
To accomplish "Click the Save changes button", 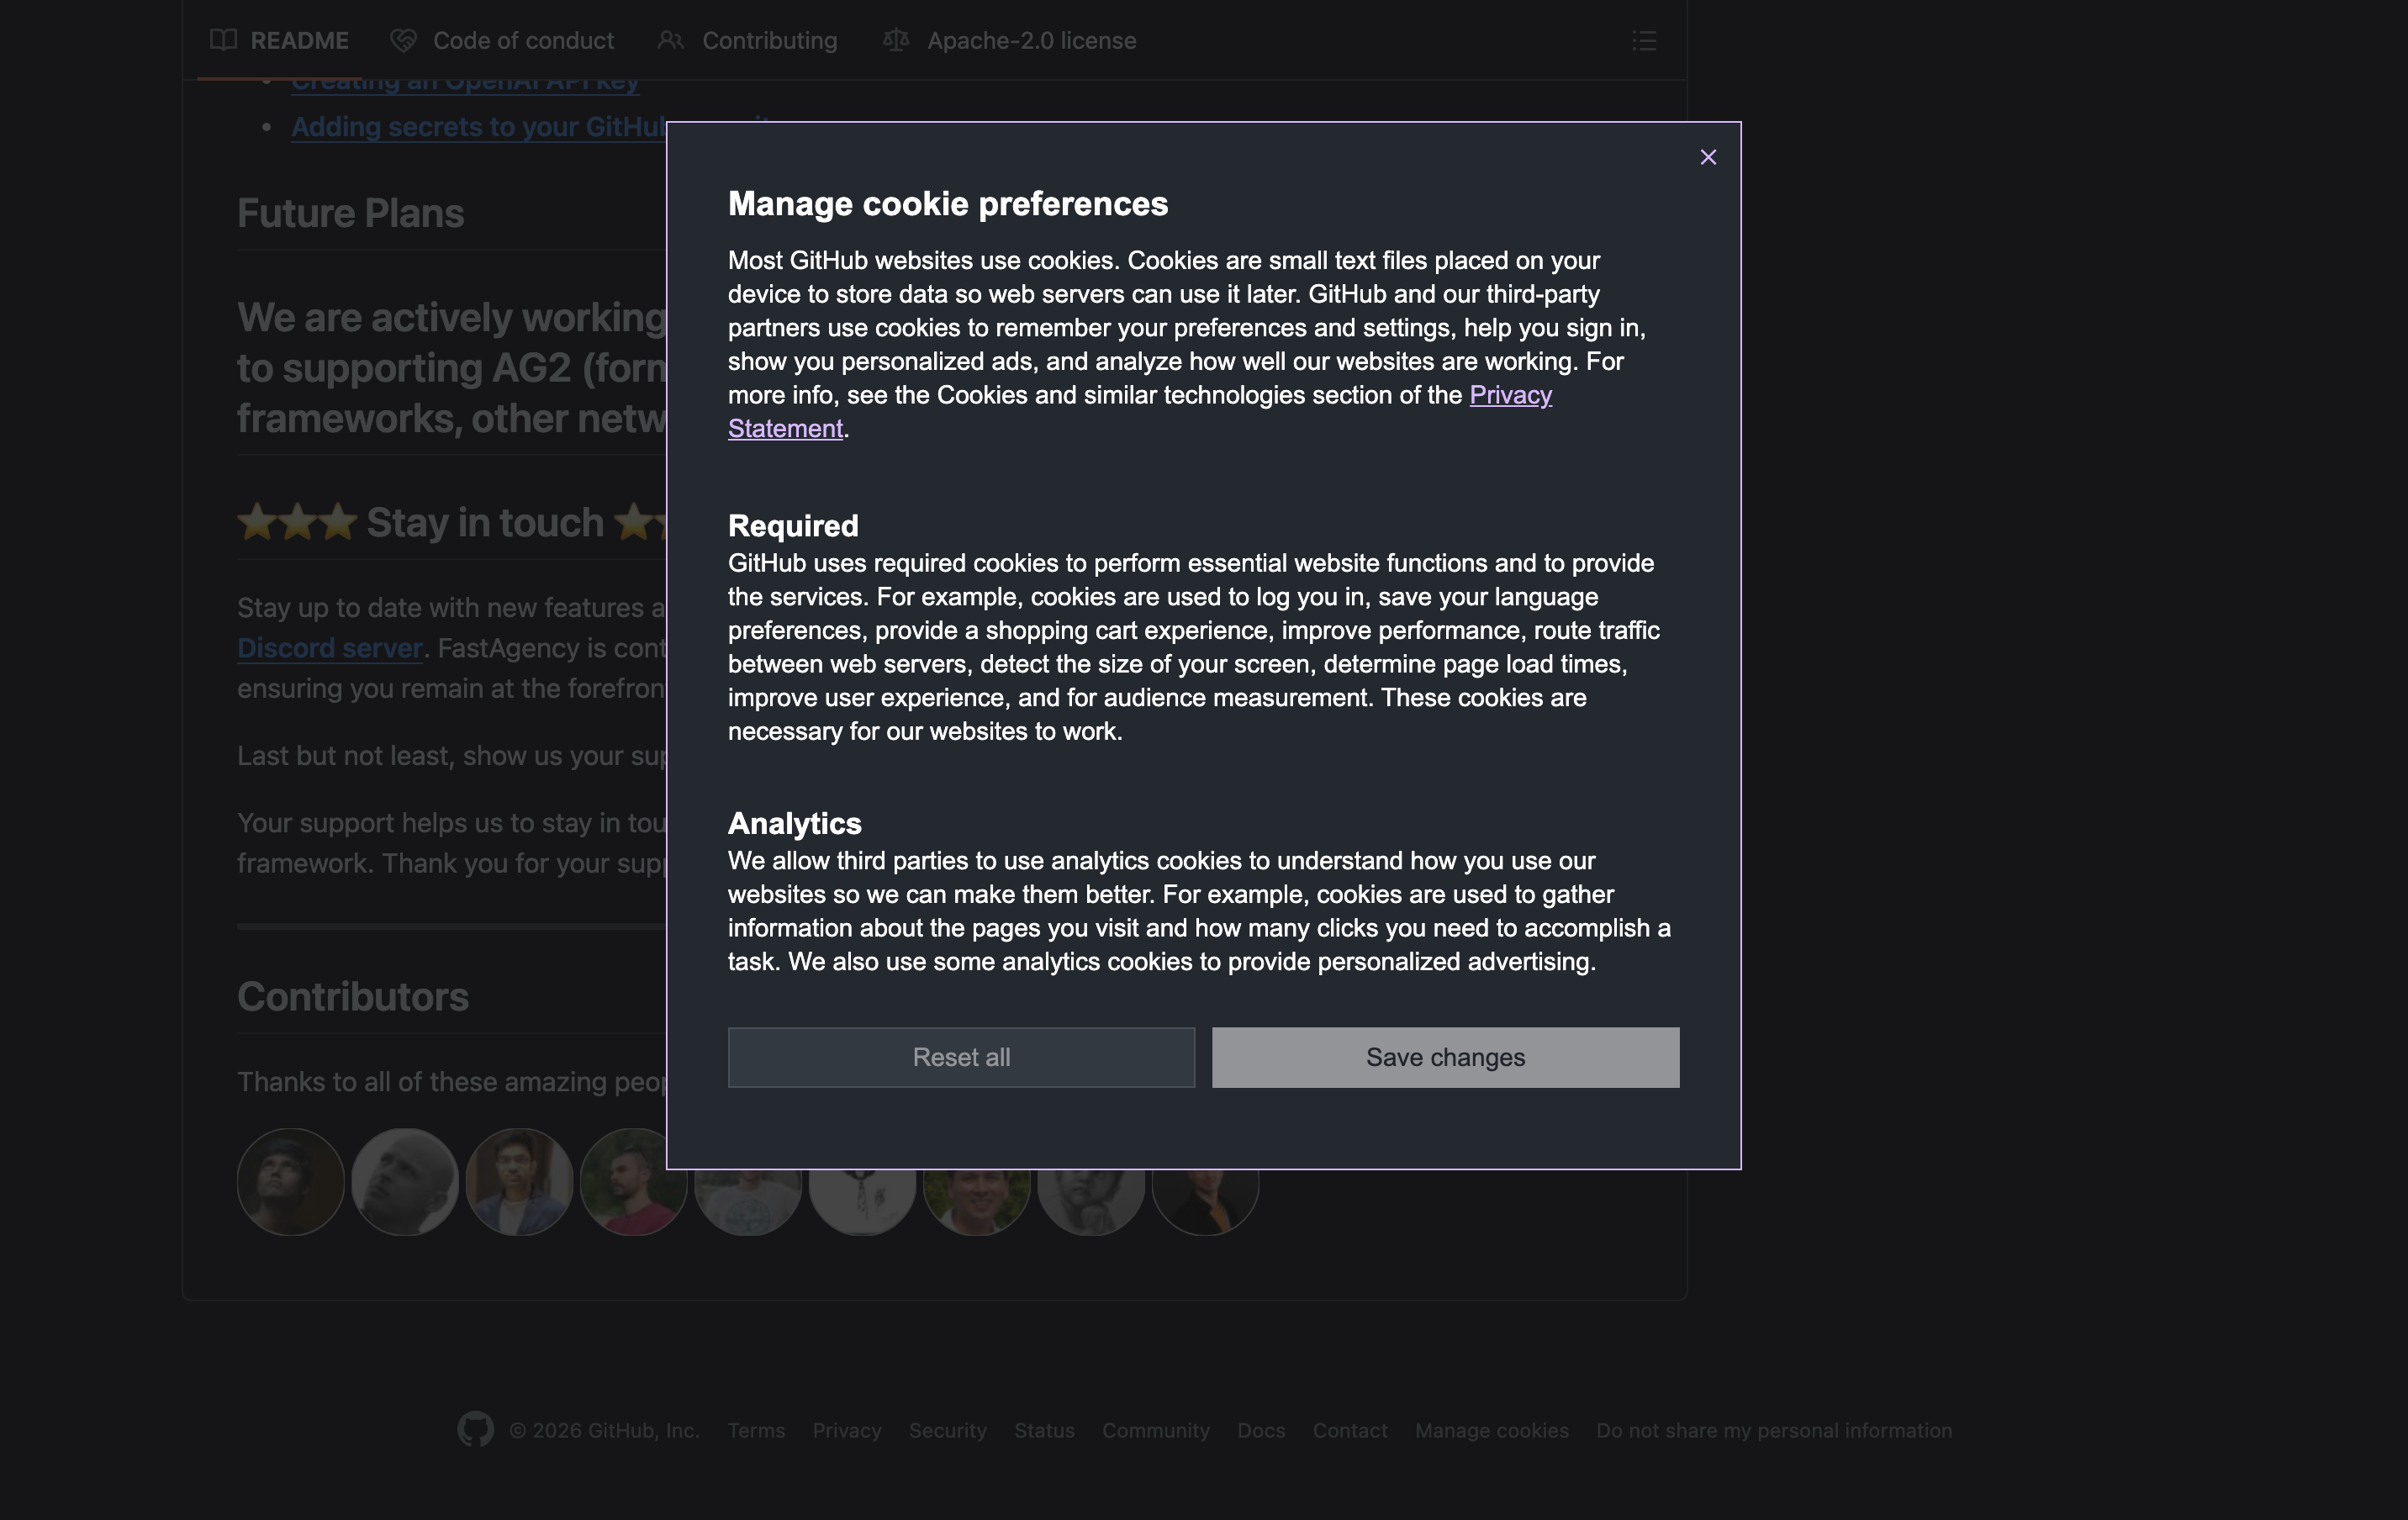I will tap(1445, 1057).
